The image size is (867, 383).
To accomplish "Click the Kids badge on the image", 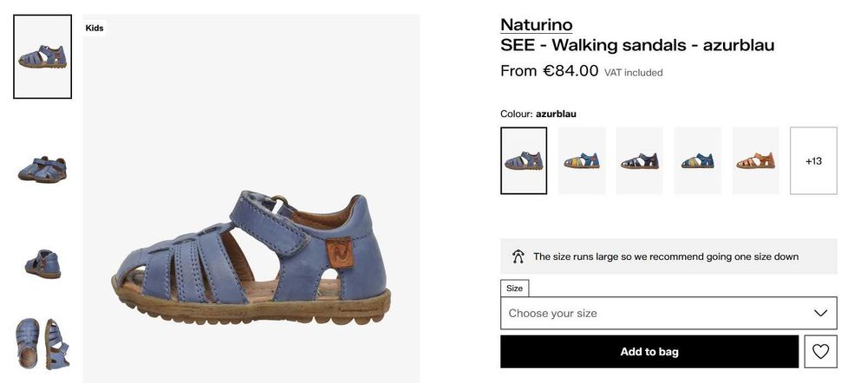I will (x=95, y=28).
